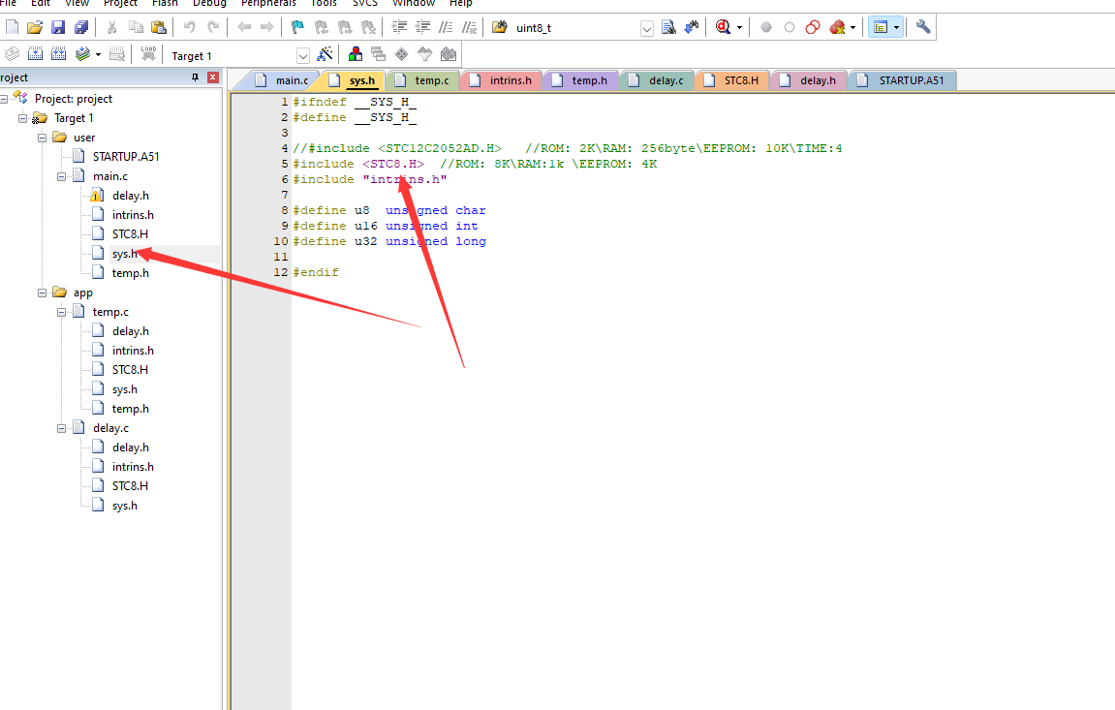The image size is (1115, 710).
Task: Disable all breakpoints
Action: (813, 27)
